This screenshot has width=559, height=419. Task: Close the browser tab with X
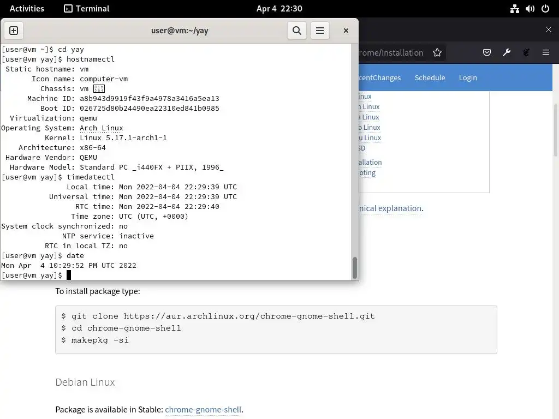point(549,29)
